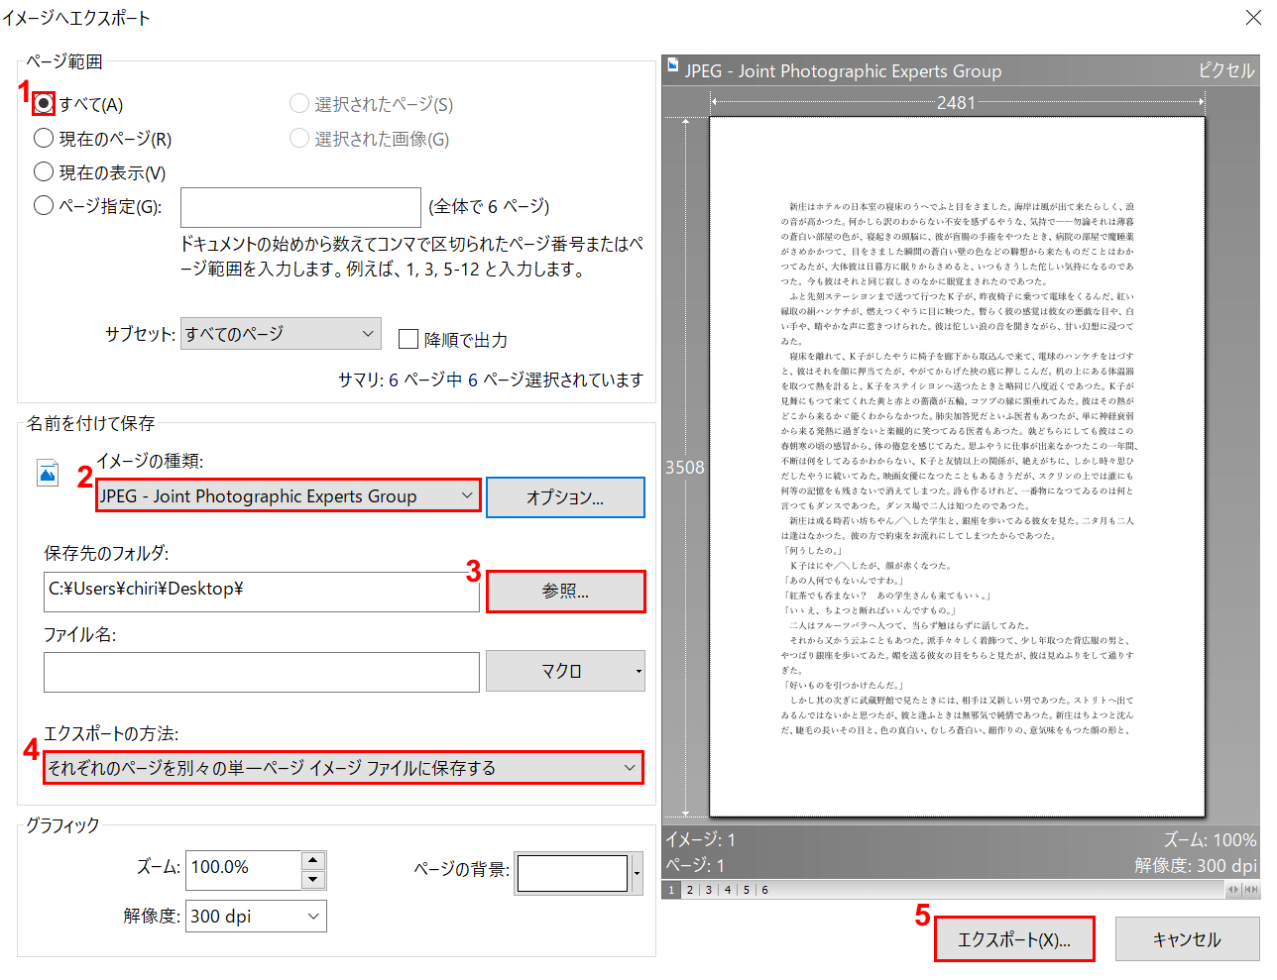
Task: Click the 参照 browse button
Action: point(565,592)
